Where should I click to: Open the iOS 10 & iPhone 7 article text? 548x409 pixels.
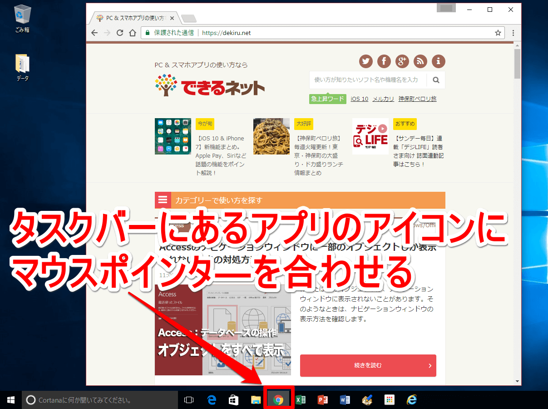221,155
